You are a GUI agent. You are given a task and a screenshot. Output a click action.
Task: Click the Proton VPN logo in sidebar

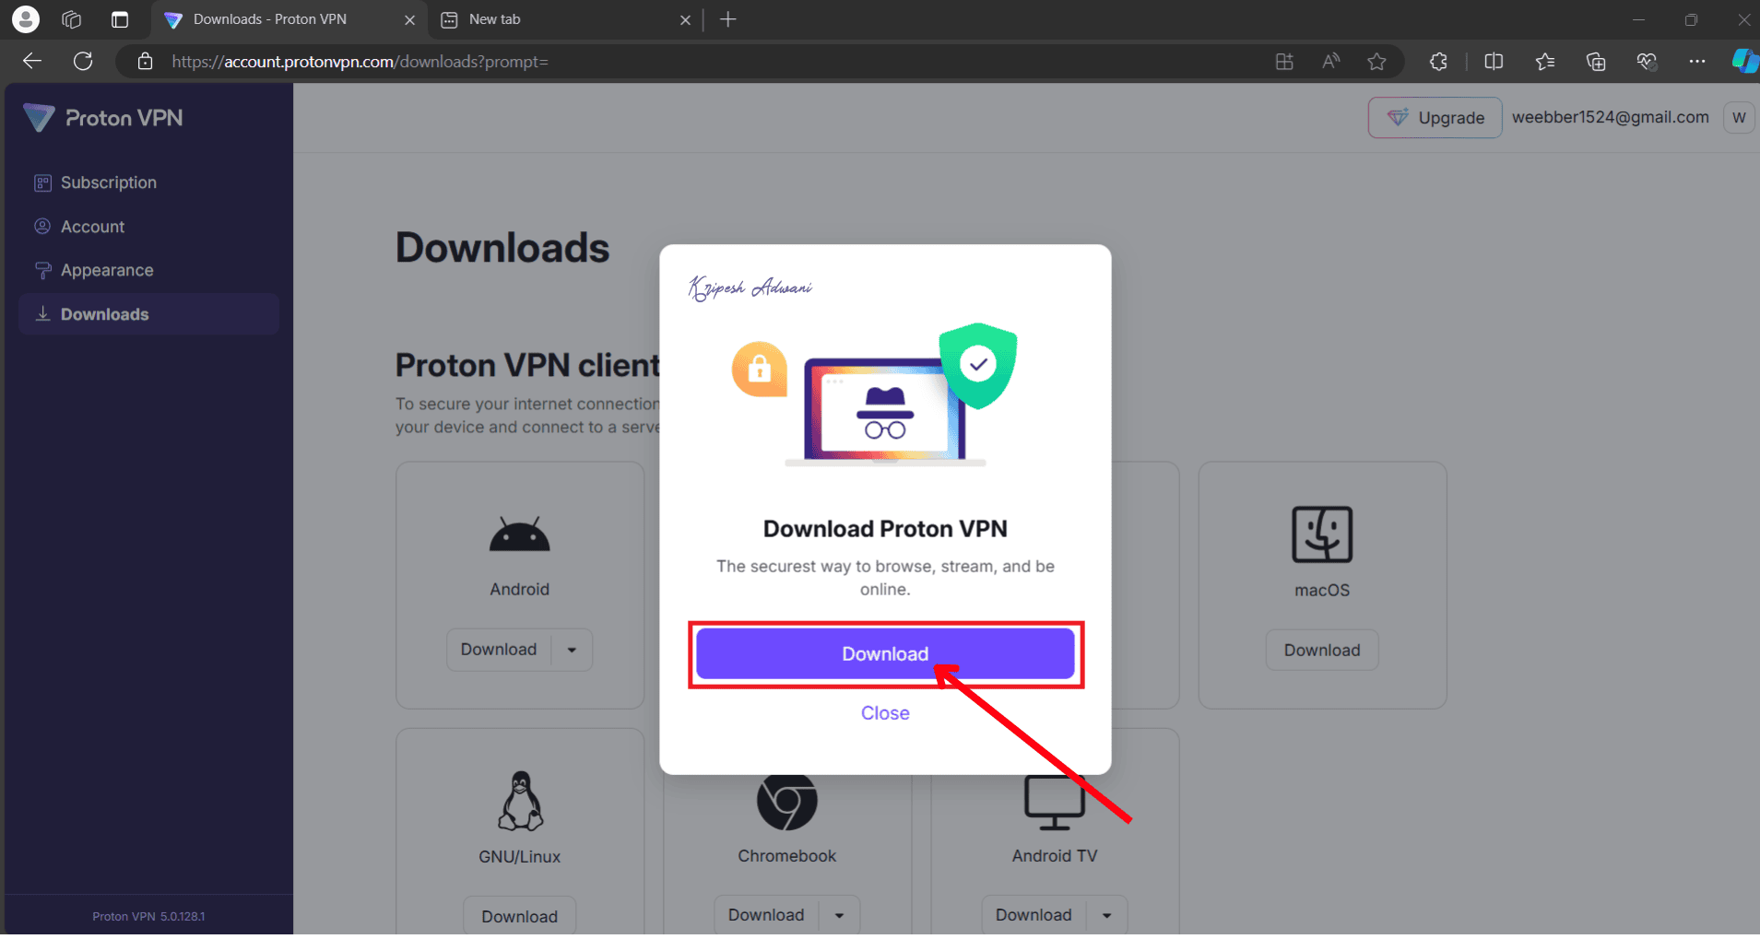(x=103, y=118)
